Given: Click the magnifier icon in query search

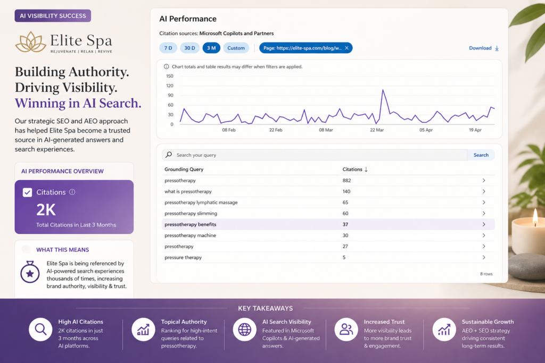Looking at the screenshot, I should pos(169,155).
